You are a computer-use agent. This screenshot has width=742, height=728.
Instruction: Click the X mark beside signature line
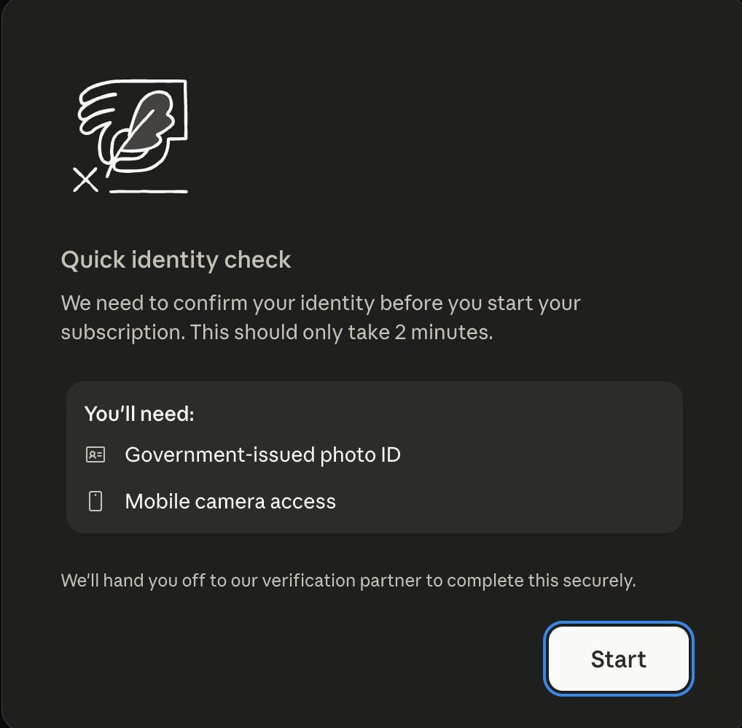coord(85,179)
